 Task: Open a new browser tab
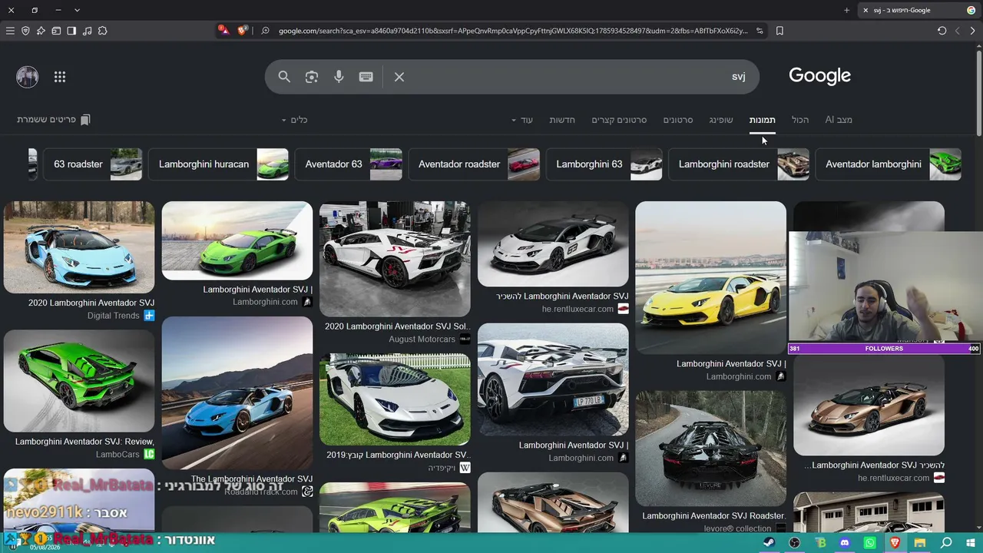(x=846, y=10)
